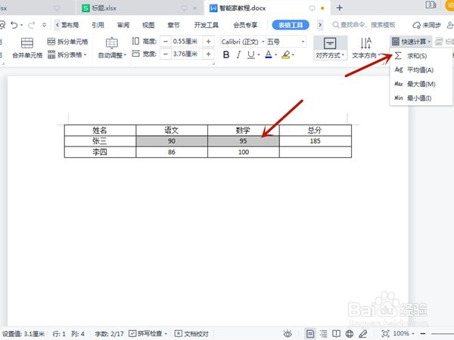Switch to the 章节 ribbon tab
This screenshot has width=454, height=340.
tap(173, 25)
